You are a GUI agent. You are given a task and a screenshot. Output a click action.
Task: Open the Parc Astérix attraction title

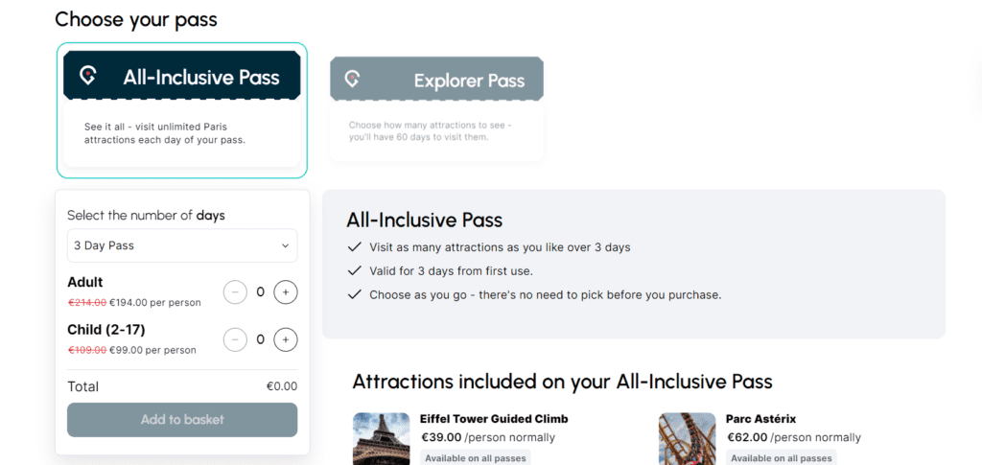(x=760, y=419)
